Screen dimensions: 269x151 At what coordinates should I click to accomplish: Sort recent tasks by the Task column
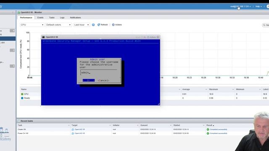[x=20, y=125]
